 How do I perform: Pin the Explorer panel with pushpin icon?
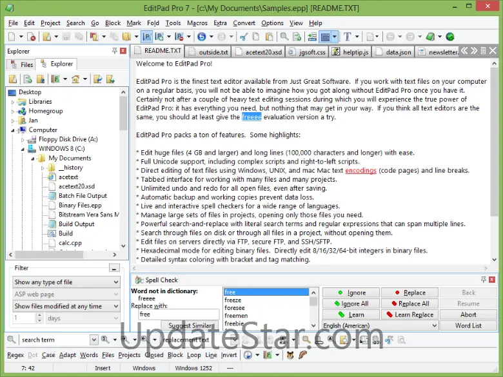[x=115, y=51]
